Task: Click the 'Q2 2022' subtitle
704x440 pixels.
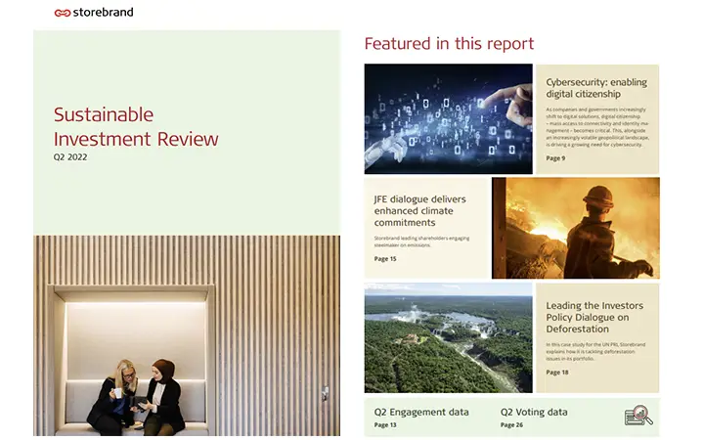Action: point(70,157)
